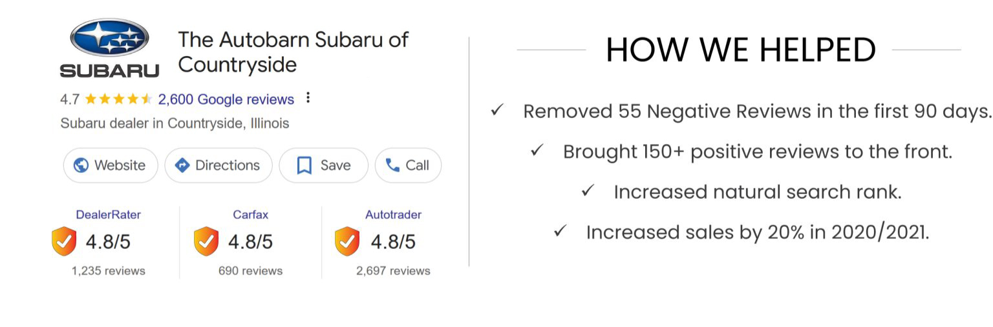Click the DealerRater orange shield badge
Viewport: 993px width, 327px height.
coord(63,242)
